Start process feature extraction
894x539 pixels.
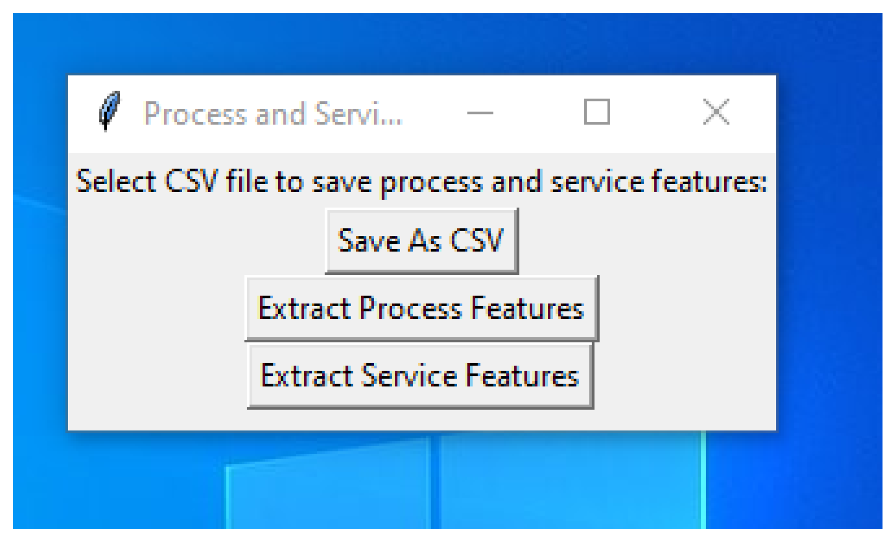coord(421,308)
